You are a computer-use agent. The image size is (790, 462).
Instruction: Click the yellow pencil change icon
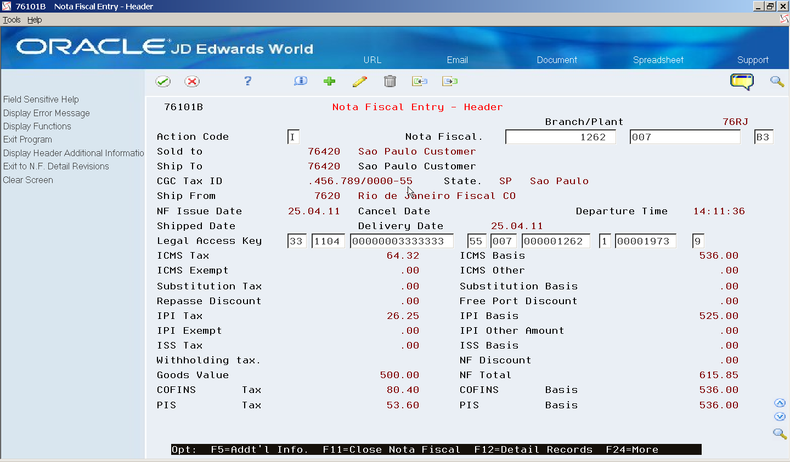(x=360, y=81)
